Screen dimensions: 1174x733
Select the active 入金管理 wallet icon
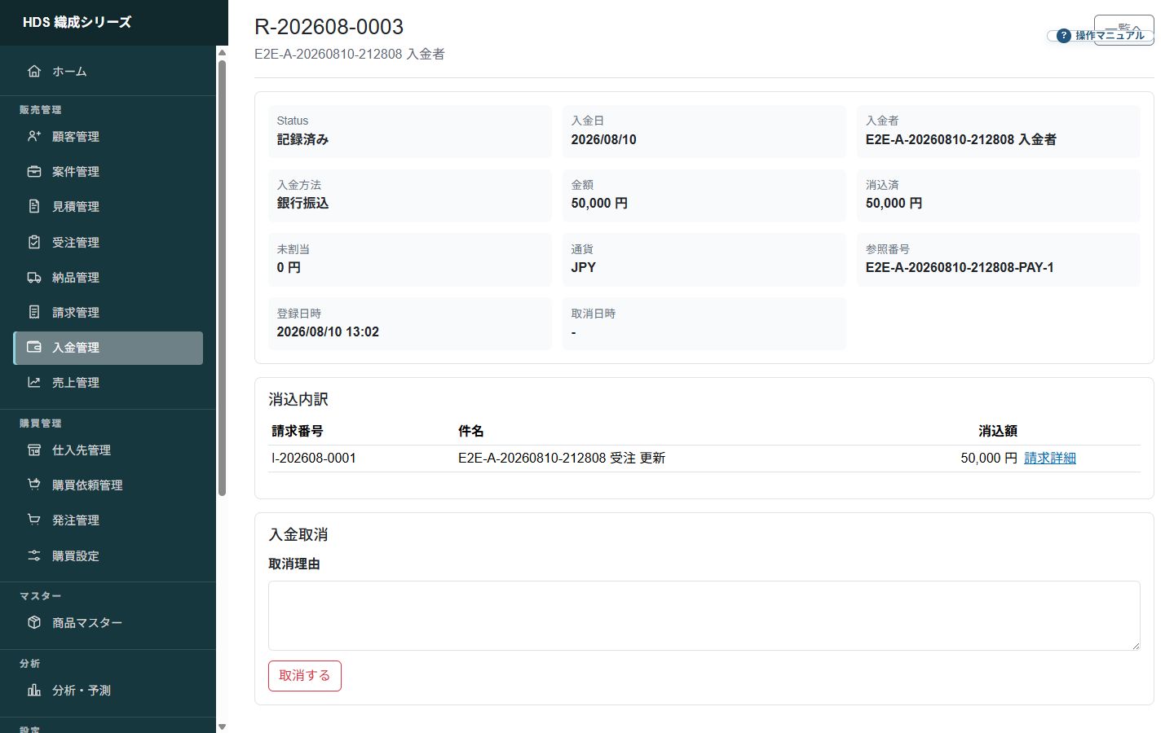tap(34, 348)
